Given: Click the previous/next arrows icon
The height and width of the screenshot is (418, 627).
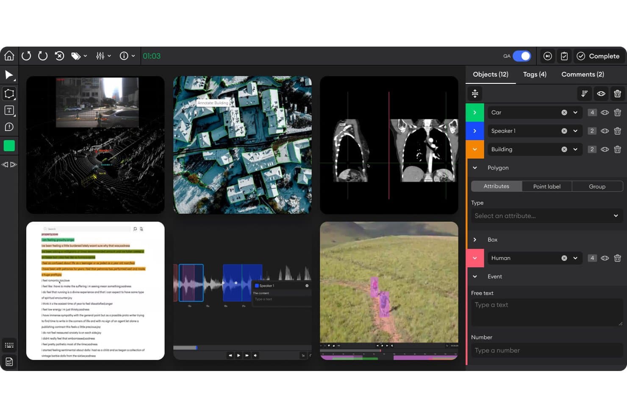Looking at the screenshot, I should 9,164.
